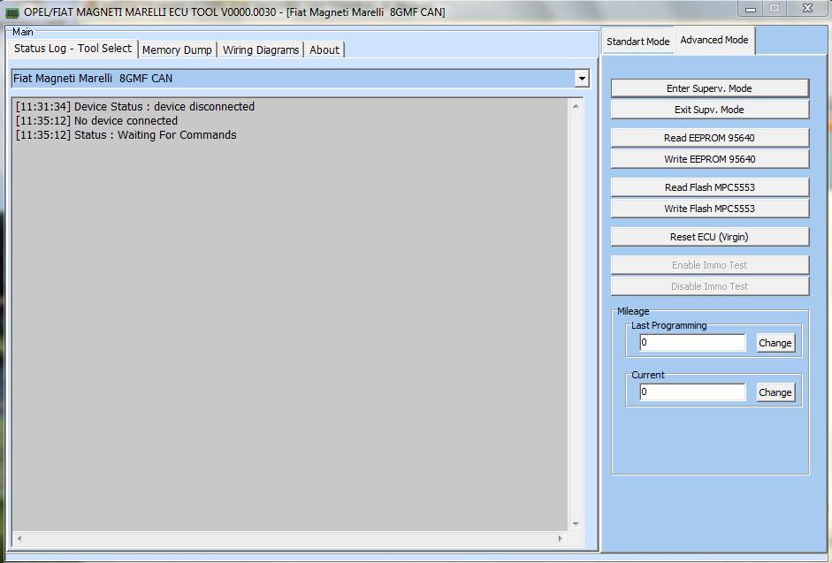The width and height of the screenshot is (832, 563).
Task: Click Read Flash MPC5553 button
Action: coord(709,187)
